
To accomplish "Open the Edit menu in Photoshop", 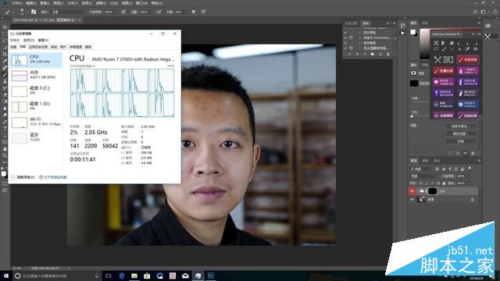I will tap(31, 3).
